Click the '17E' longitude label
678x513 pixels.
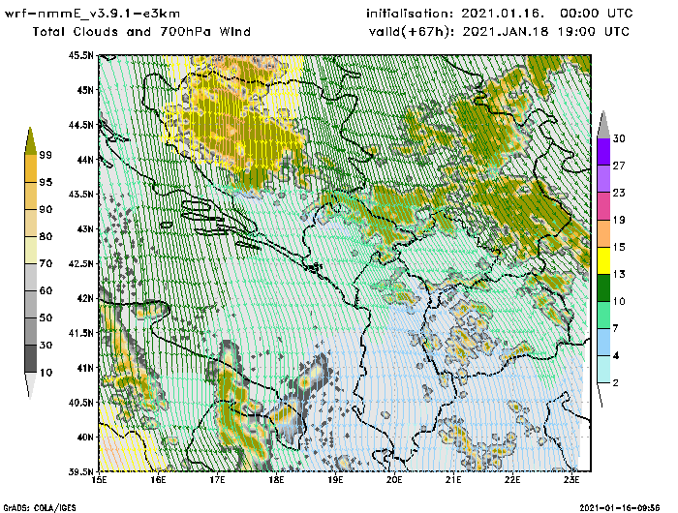[218, 480]
